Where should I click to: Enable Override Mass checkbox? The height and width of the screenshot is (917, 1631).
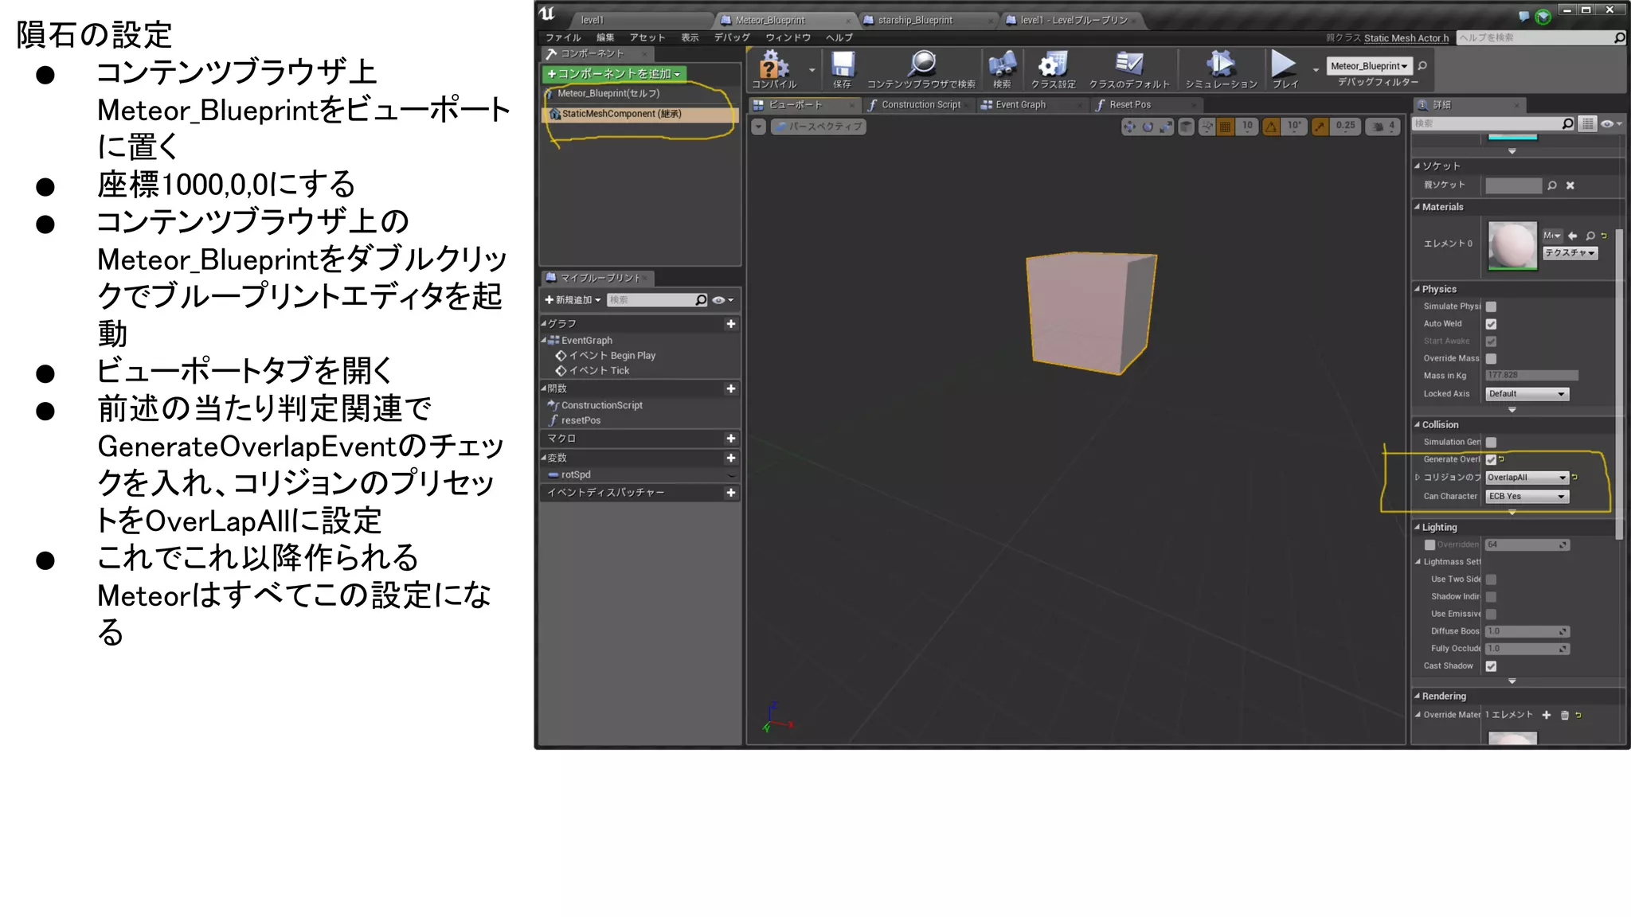pos(1491,359)
